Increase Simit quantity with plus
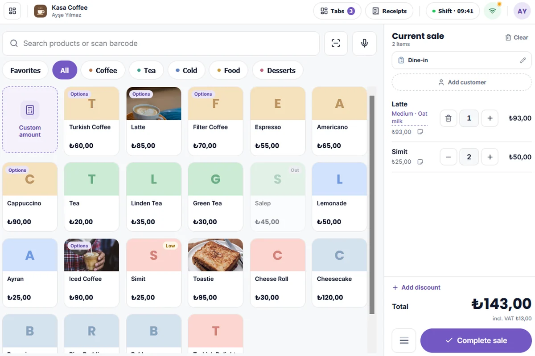The image size is (535, 356). 490,157
